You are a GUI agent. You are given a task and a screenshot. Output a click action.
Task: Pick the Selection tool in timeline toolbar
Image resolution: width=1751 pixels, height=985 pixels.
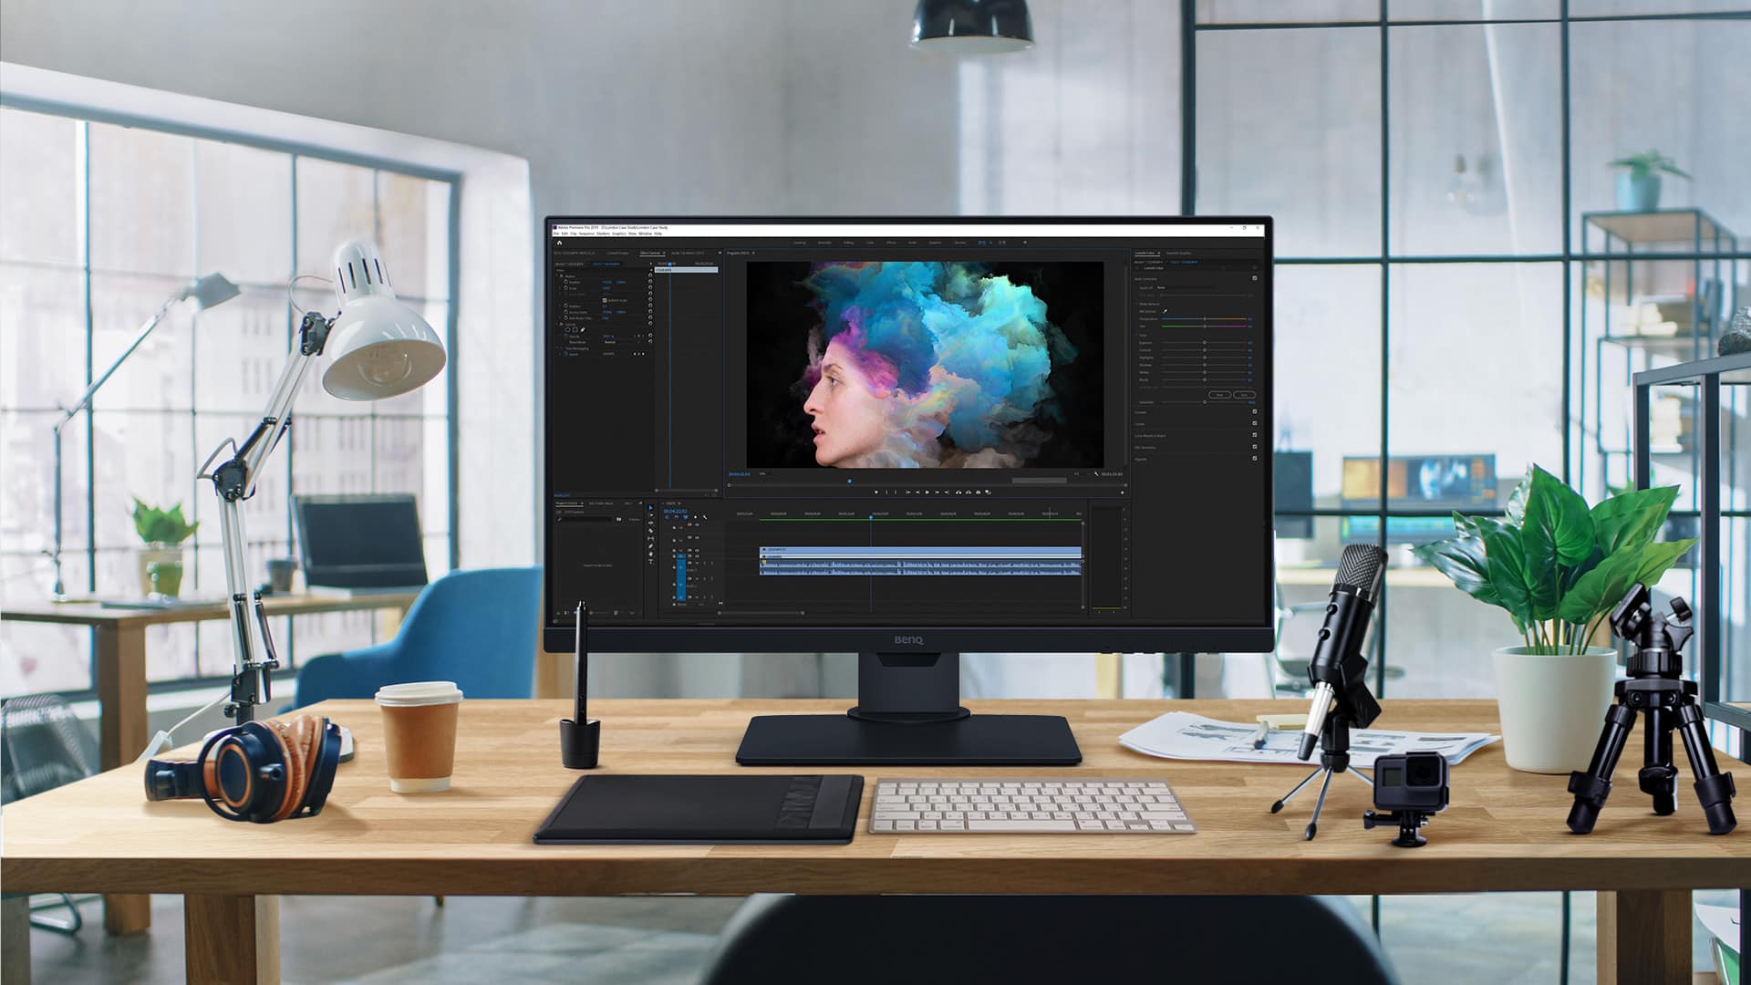651,508
